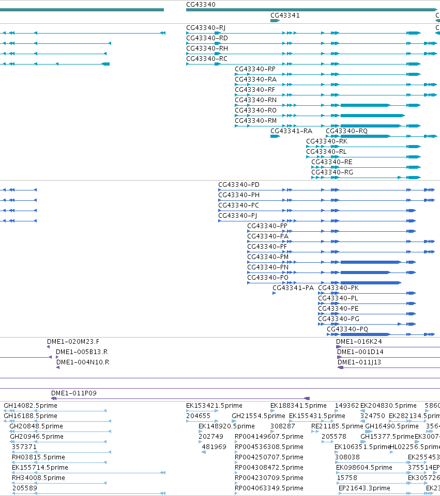Click the EK188341.5prime label
The width and height of the screenshot is (440, 496).
(x=298, y=406)
